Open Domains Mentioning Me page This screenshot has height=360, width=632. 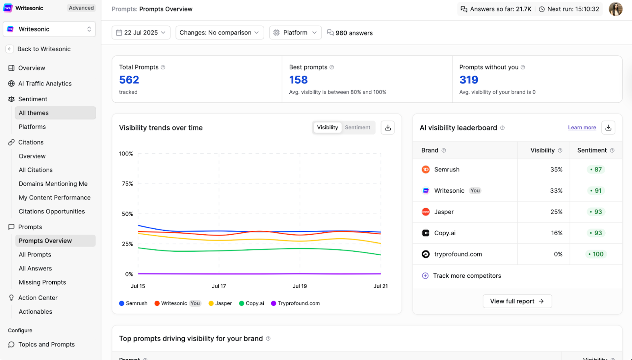[x=53, y=184]
